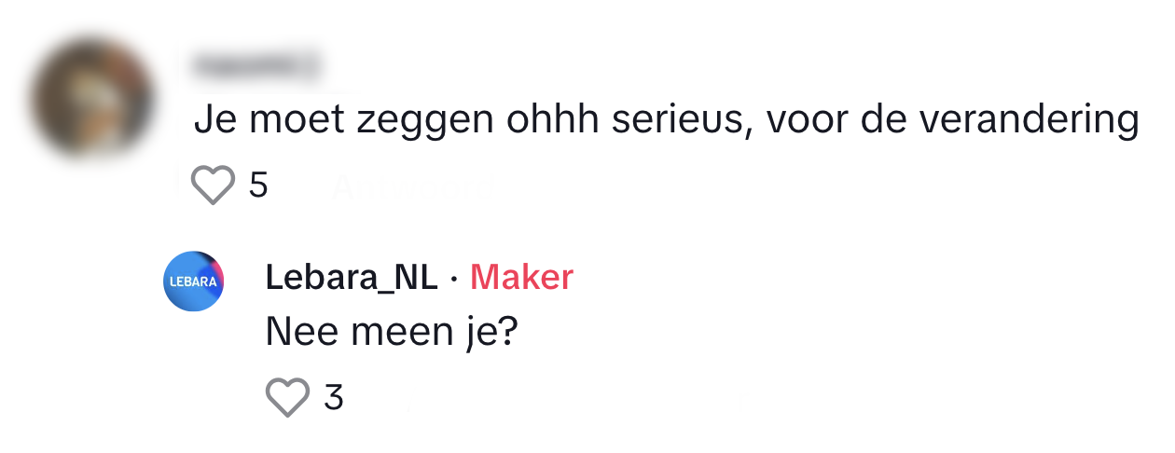Click the like count "3" on reply
This screenshot has width=1175, height=453.
(x=334, y=398)
